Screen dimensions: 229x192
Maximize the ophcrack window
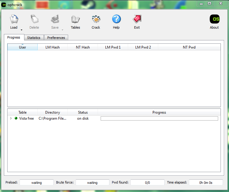209,3
